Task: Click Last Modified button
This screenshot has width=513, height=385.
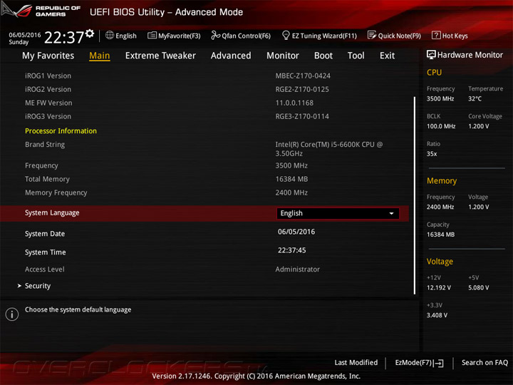Action: tap(356, 363)
